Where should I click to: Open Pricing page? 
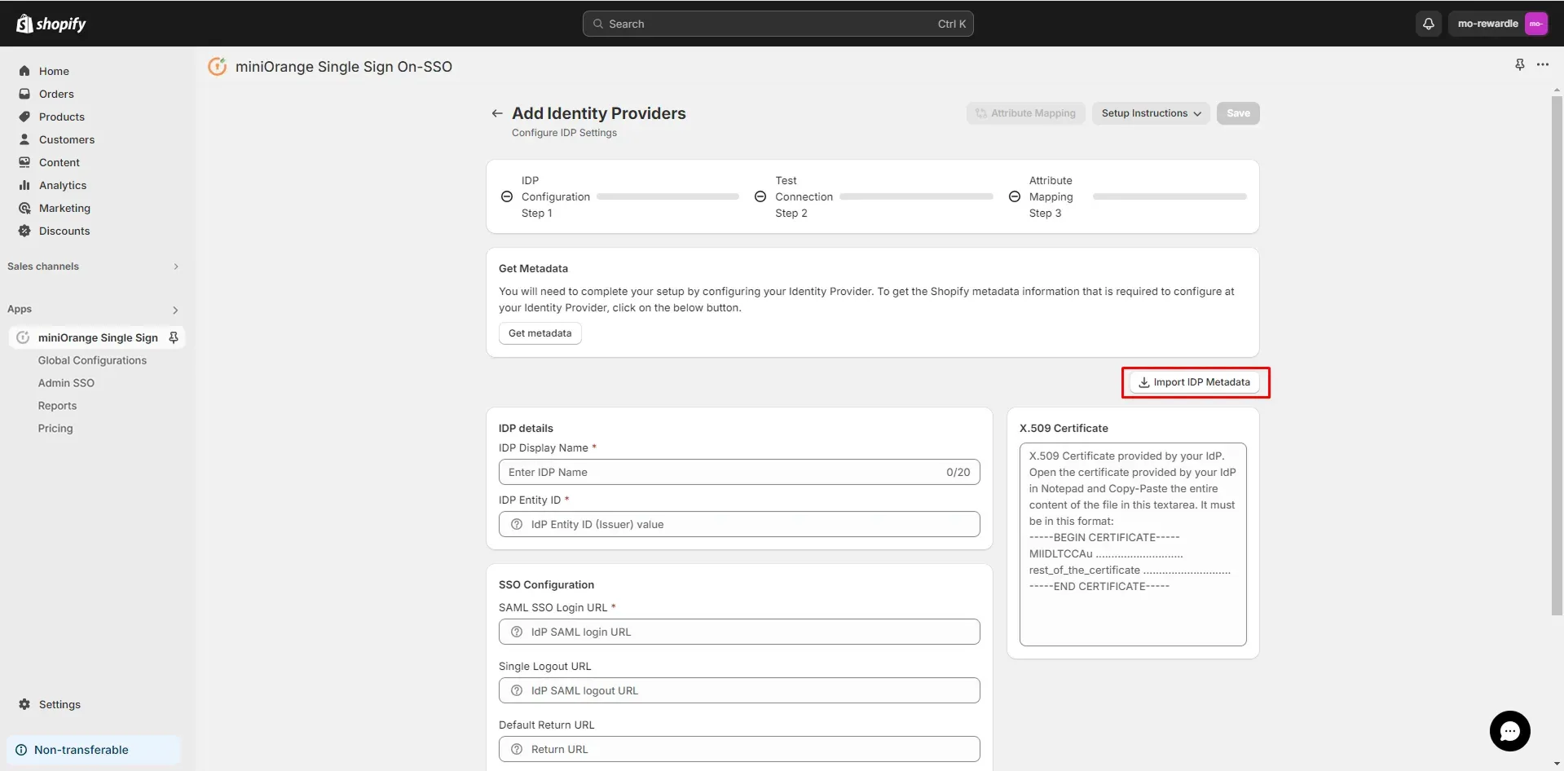click(55, 429)
